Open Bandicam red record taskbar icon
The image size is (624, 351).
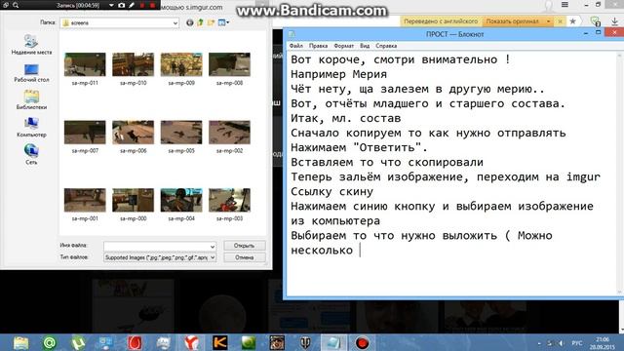(362, 342)
